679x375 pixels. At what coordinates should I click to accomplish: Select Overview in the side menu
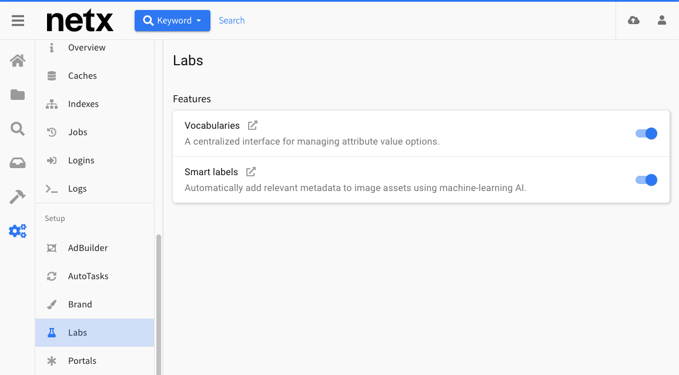click(95, 48)
